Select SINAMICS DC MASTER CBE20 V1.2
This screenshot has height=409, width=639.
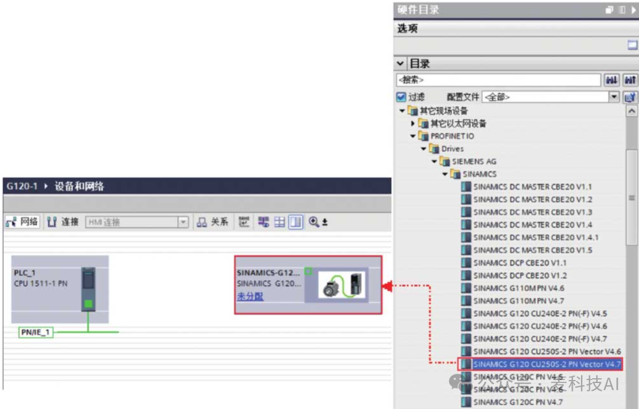(x=532, y=199)
